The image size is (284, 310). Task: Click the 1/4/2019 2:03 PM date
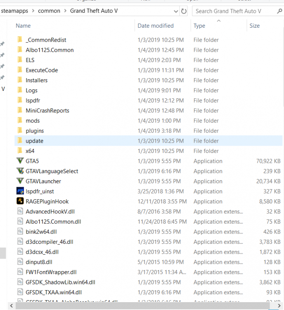coord(159,60)
